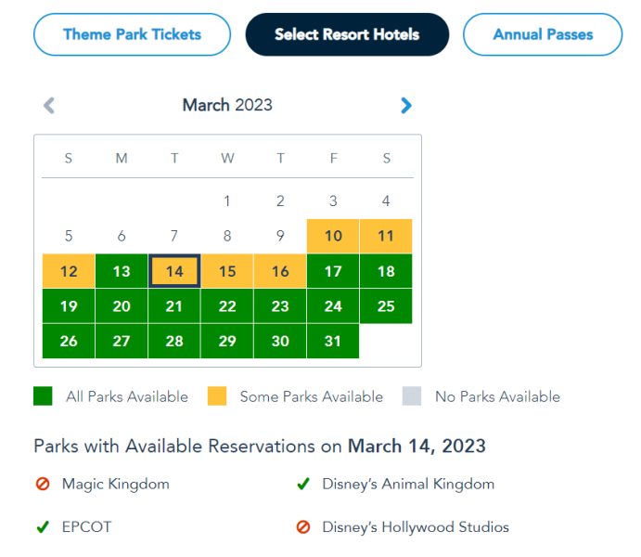Select March 10 on the calendar
This screenshot has width=641, height=557.
pos(333,236)
